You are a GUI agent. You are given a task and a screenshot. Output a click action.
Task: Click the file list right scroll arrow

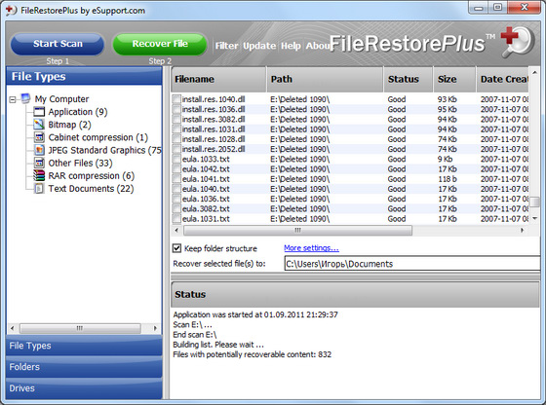[x=522, y=230]
